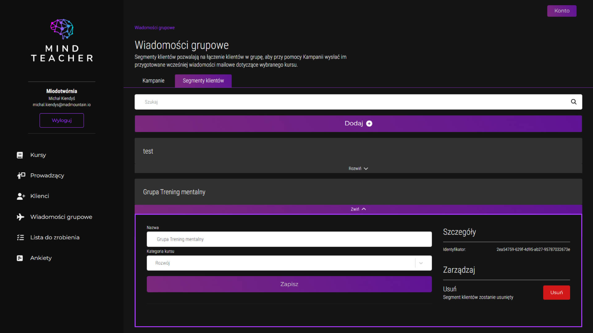Click the Ankiety form icon
593x333 pixels.
tap(20, 258)
